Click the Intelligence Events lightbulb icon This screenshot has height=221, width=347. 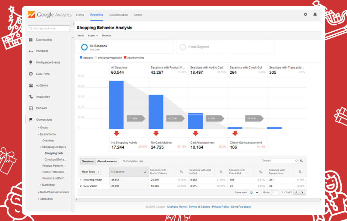(31, 63)
